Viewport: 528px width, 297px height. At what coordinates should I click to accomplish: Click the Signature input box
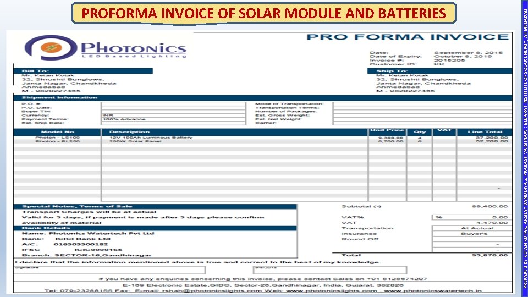[x=109, y=269]
